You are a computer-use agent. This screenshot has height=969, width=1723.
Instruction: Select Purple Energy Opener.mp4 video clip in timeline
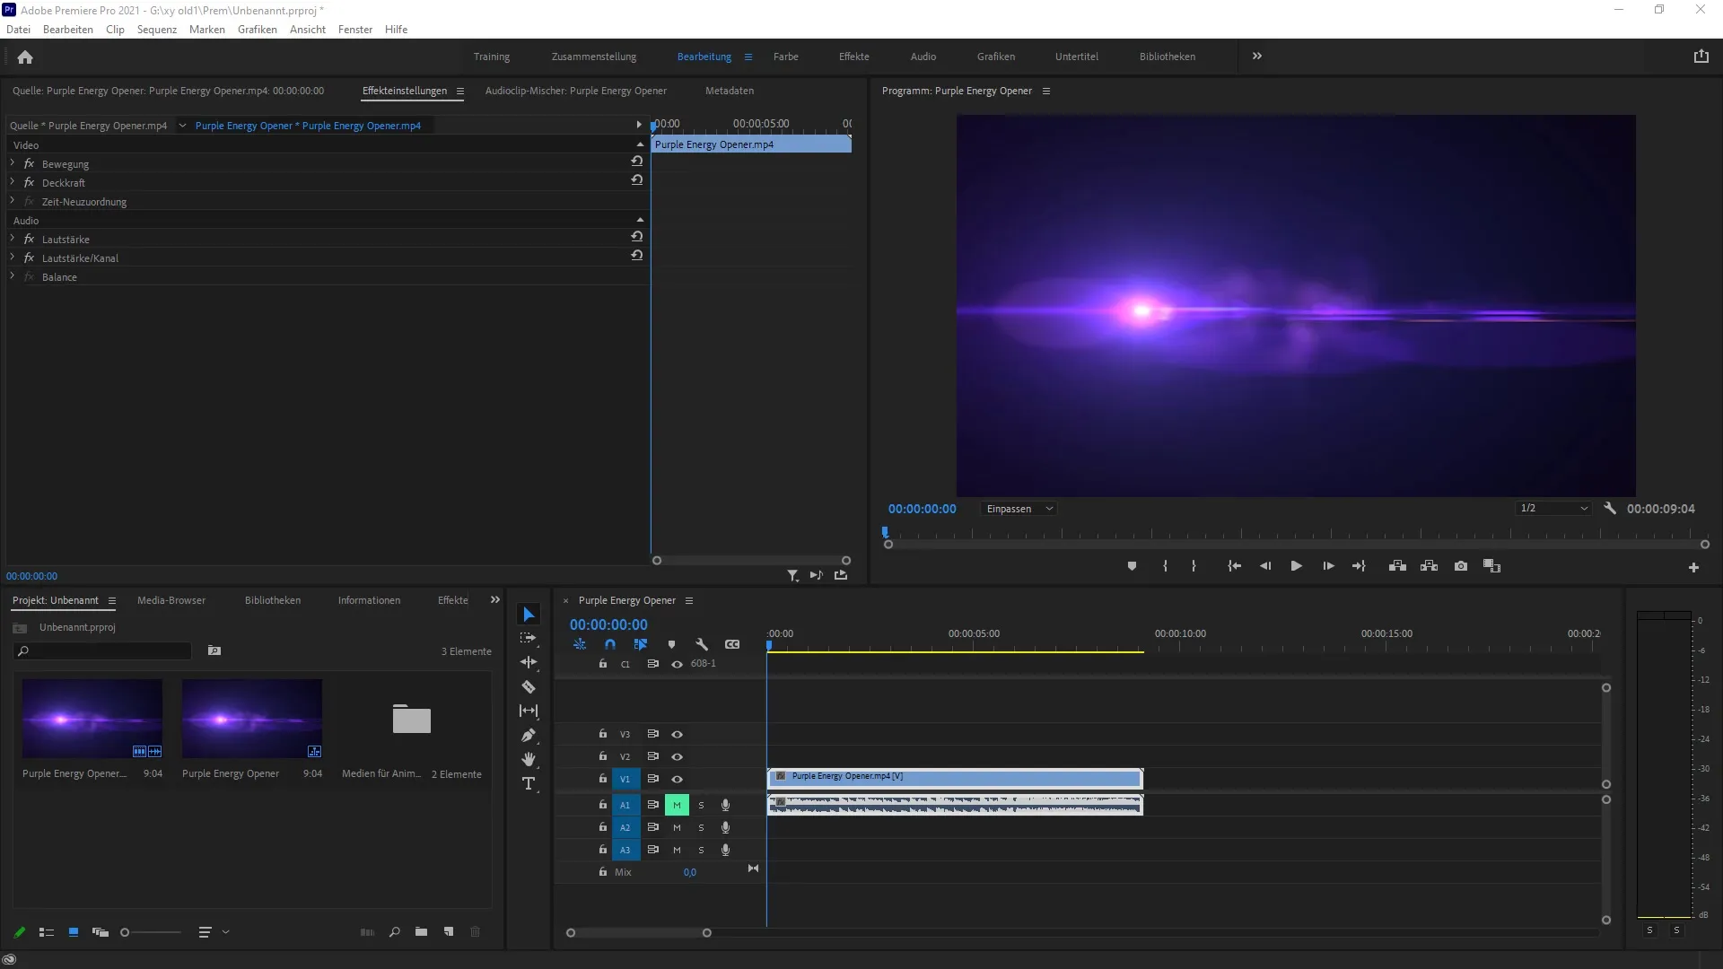pos(955,777)
